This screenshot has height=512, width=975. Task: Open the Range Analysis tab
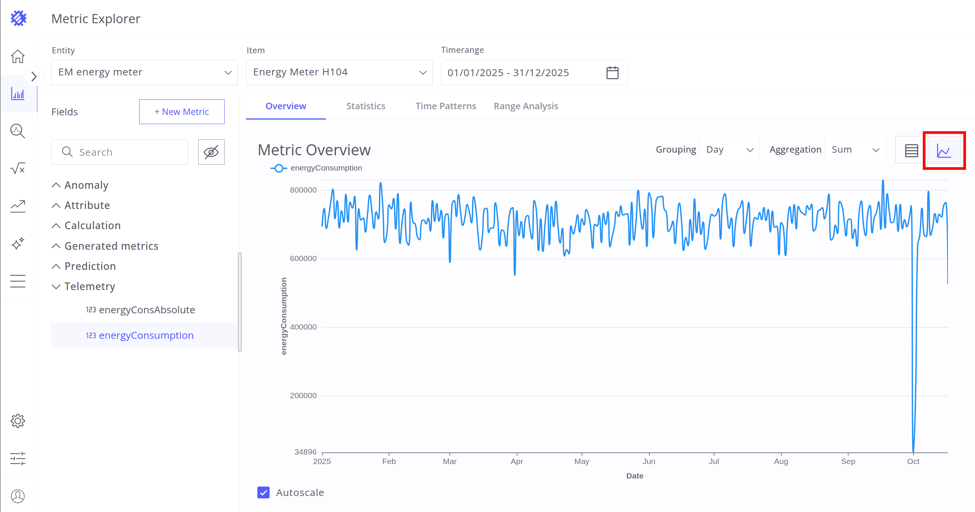(x=525, y=106)
